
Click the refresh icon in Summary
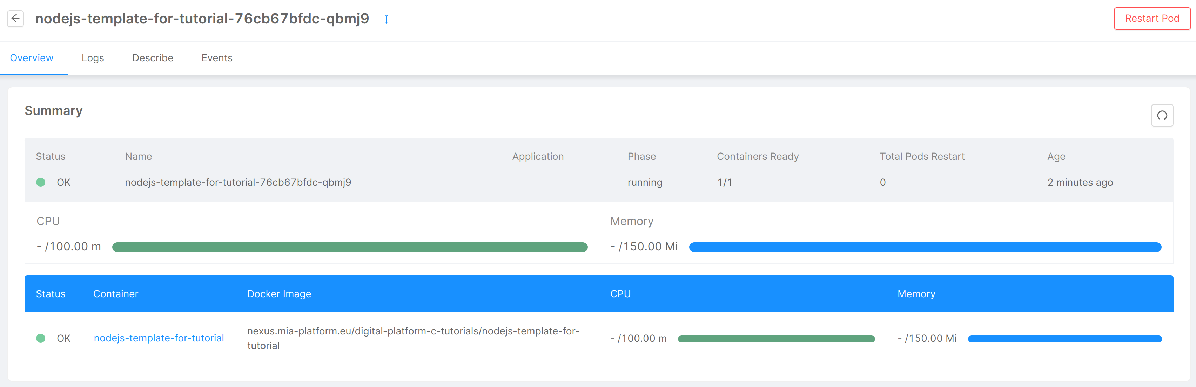tap(1162, 116)
